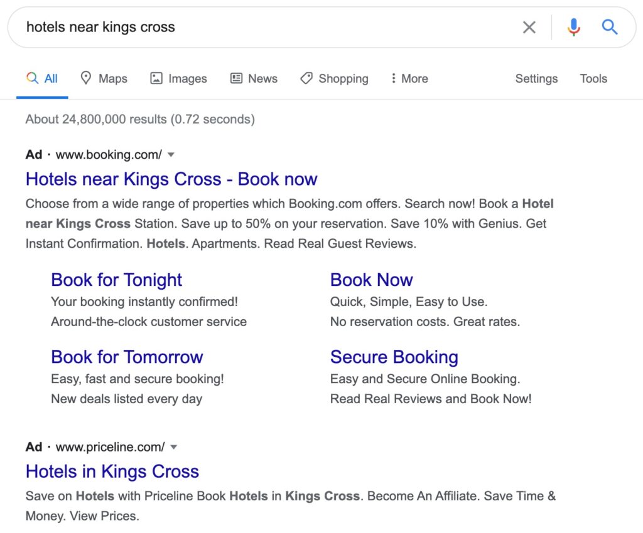Open the Maps tab

pos(104,78)
